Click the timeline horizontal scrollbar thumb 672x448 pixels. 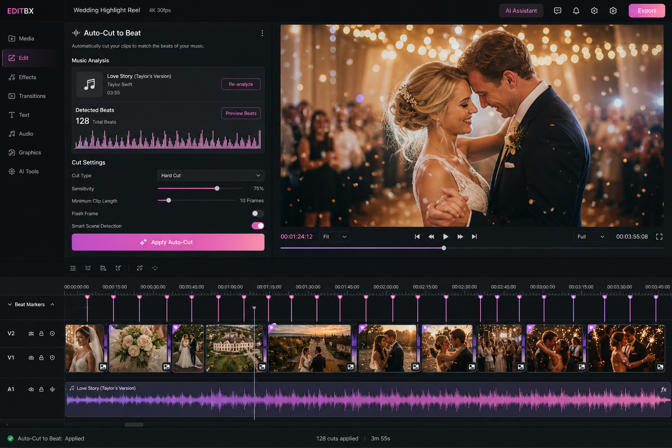click(x=134, y=424)
